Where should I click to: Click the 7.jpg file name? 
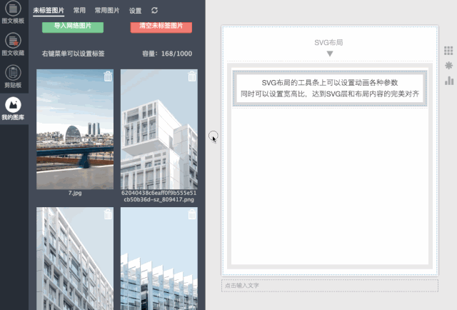(x=75, y=193)
